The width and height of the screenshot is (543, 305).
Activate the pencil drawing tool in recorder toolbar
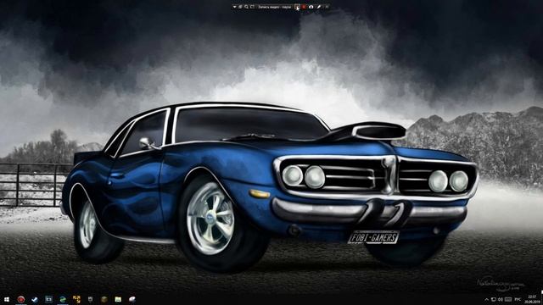click(x=319, y=7)
